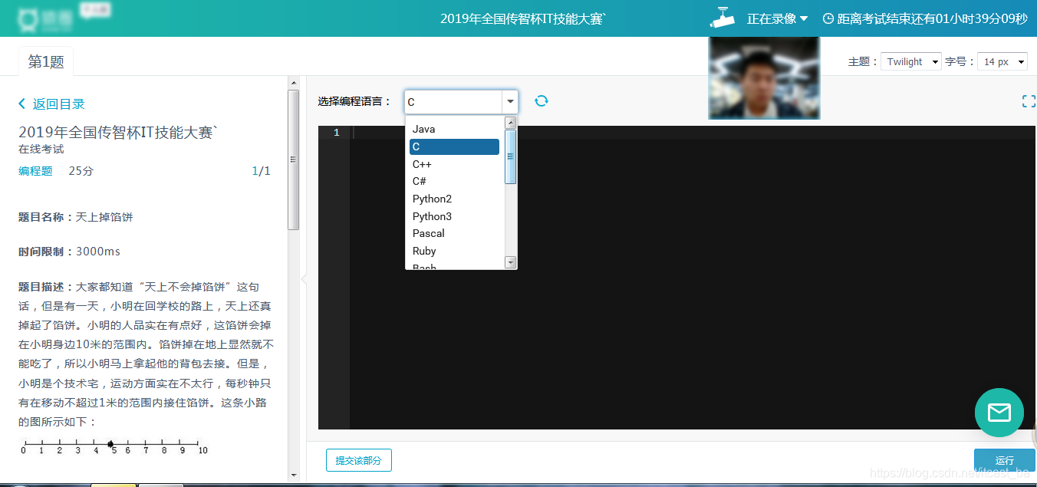Screen dimensions: 1037x487
Task: Switch to the 第1题 tab
Action: point(45,60)
